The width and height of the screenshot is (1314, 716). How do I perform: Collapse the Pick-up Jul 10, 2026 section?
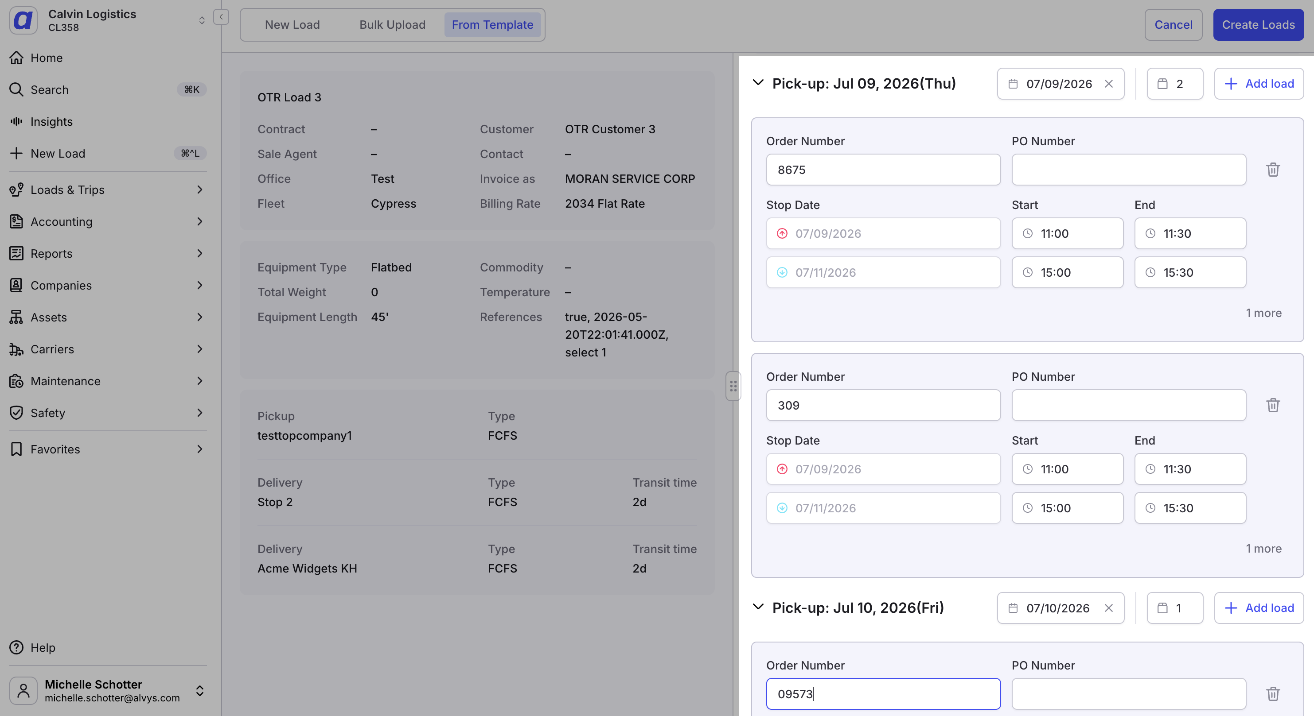point(758,607)
